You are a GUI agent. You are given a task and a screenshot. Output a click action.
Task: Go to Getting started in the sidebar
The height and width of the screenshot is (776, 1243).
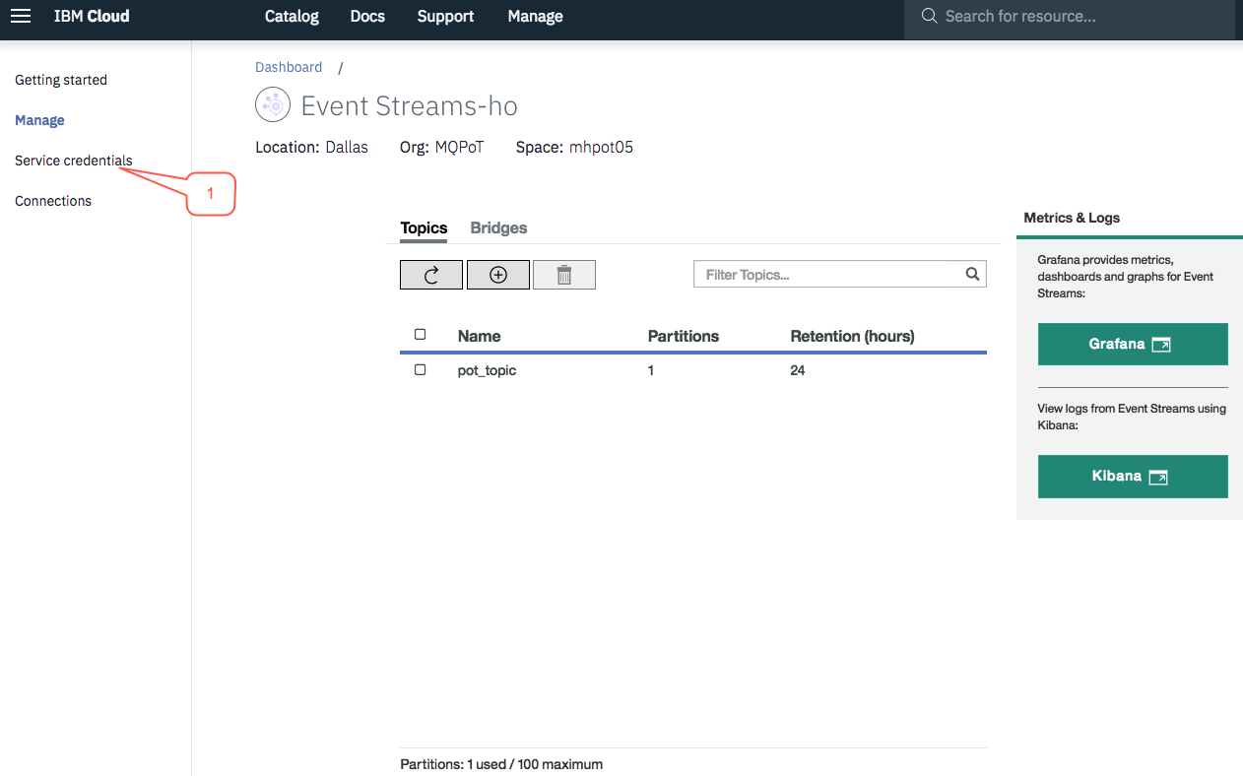61,80
